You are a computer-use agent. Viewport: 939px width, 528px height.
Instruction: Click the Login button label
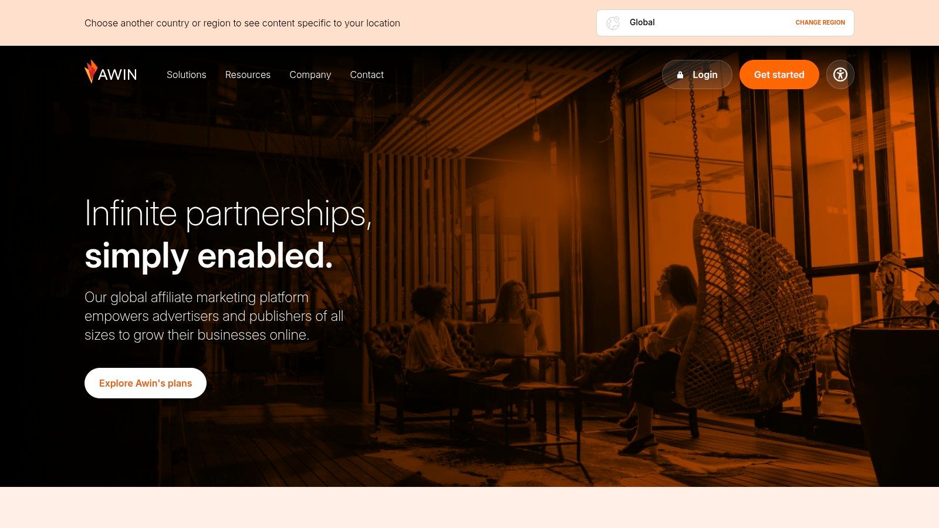click(x=705, y=75)
